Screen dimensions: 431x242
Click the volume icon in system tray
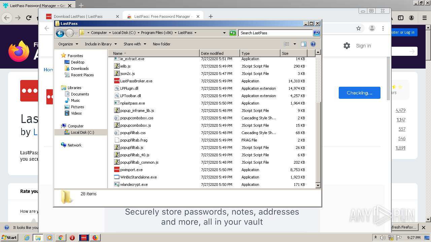383,238
